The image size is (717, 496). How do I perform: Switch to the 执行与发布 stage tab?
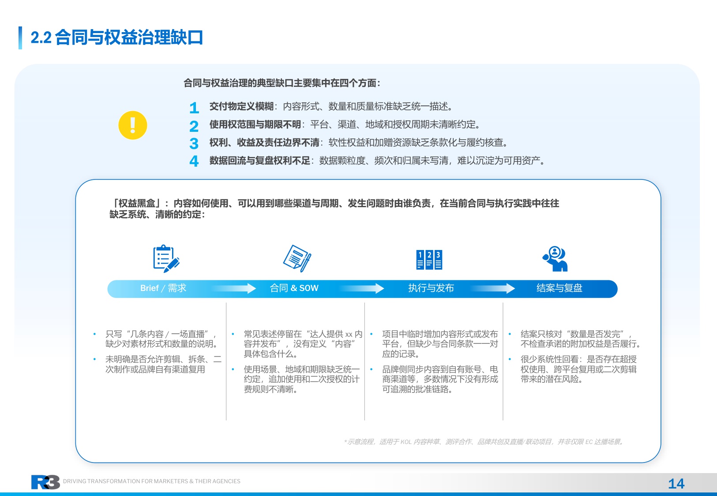(432, 287)
